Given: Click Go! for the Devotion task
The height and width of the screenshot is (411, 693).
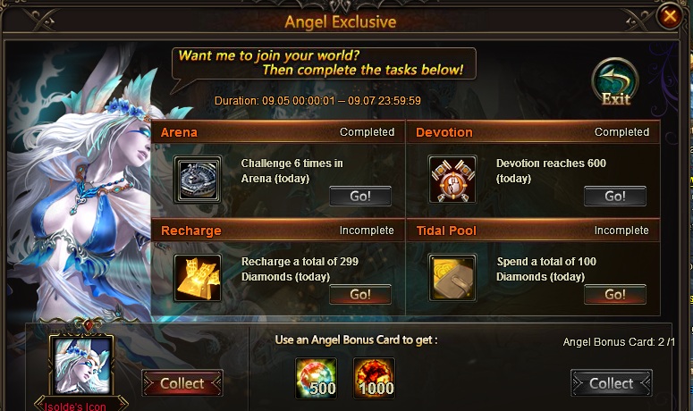Looking at the screenshot, I should point(615,196).
